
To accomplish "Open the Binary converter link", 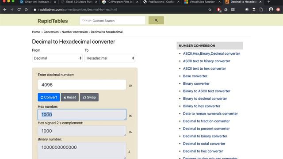I will (x=196, y=83).
